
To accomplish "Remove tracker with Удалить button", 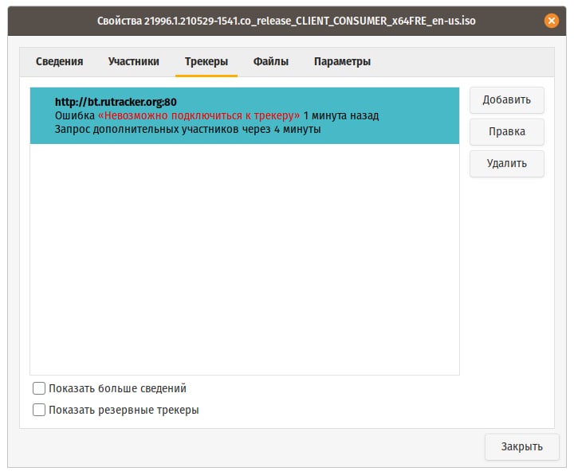I will click(x=507, y=163).
